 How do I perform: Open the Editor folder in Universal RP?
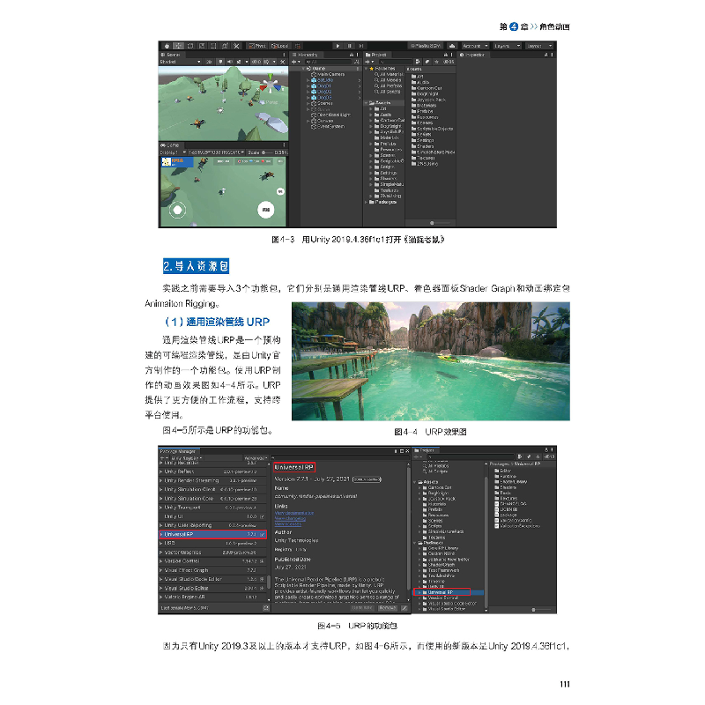(x=502, y=471)
